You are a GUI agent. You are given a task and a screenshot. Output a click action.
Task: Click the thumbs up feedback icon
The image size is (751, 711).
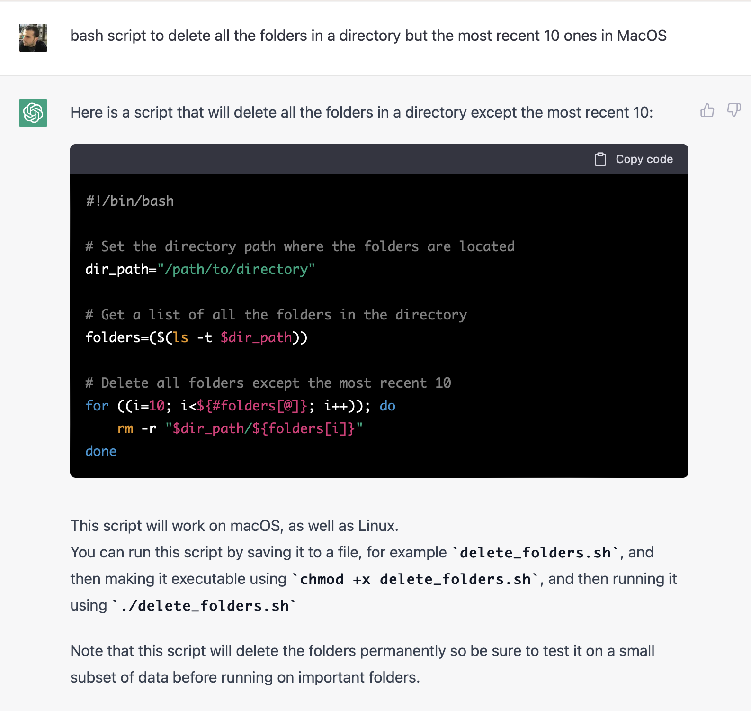(x=707, y=110)
